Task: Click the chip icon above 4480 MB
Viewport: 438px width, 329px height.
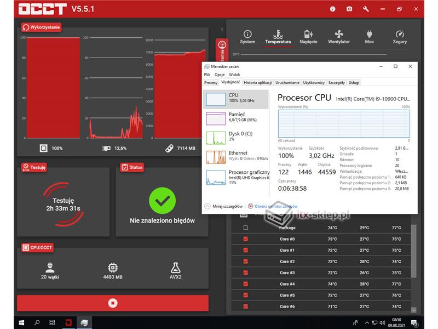Action: tap(113, 268)
